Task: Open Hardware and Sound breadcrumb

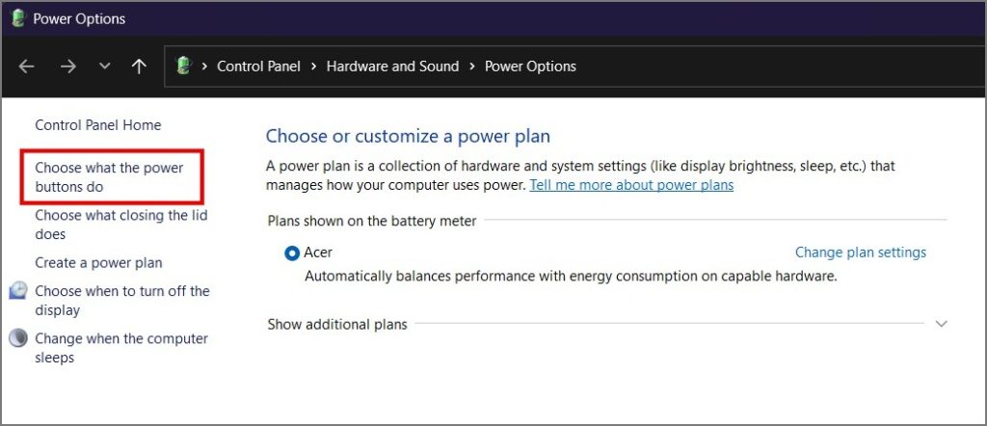Action: point(392,67)
